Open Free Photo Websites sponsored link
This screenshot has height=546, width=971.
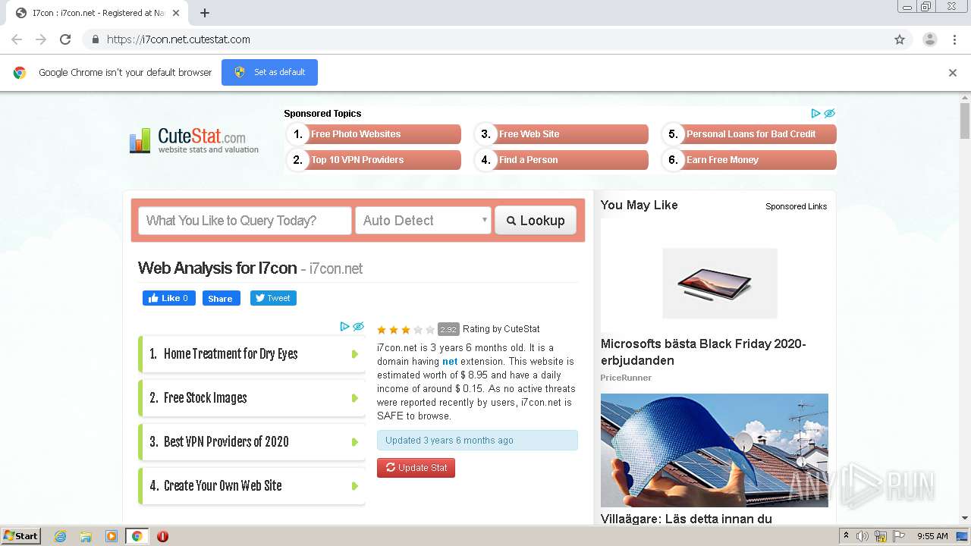[x=374, y=134]
